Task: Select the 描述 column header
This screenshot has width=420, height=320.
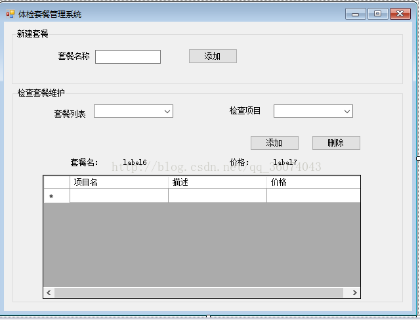Action: [x=217, y=182]
